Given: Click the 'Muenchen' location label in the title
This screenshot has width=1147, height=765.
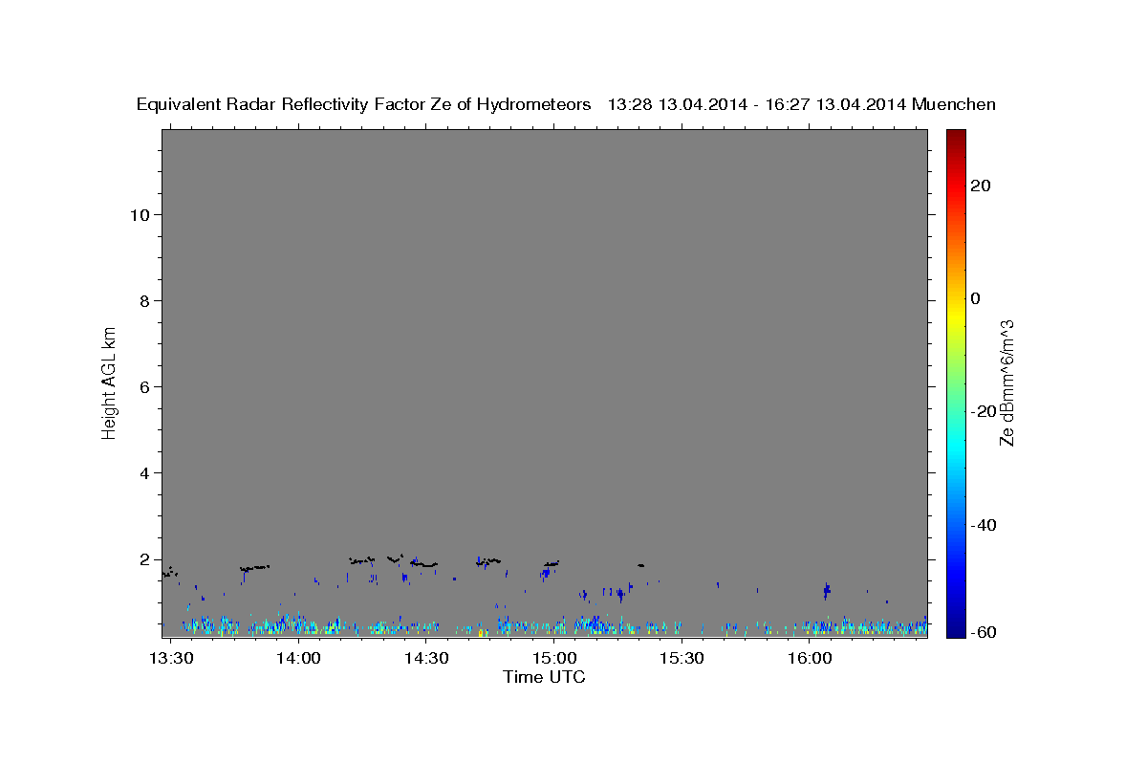Looking at the screenshot, I should point(954,105).
